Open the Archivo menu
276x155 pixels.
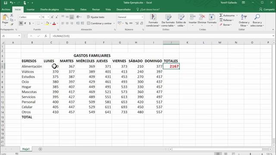tap(6, 9)
